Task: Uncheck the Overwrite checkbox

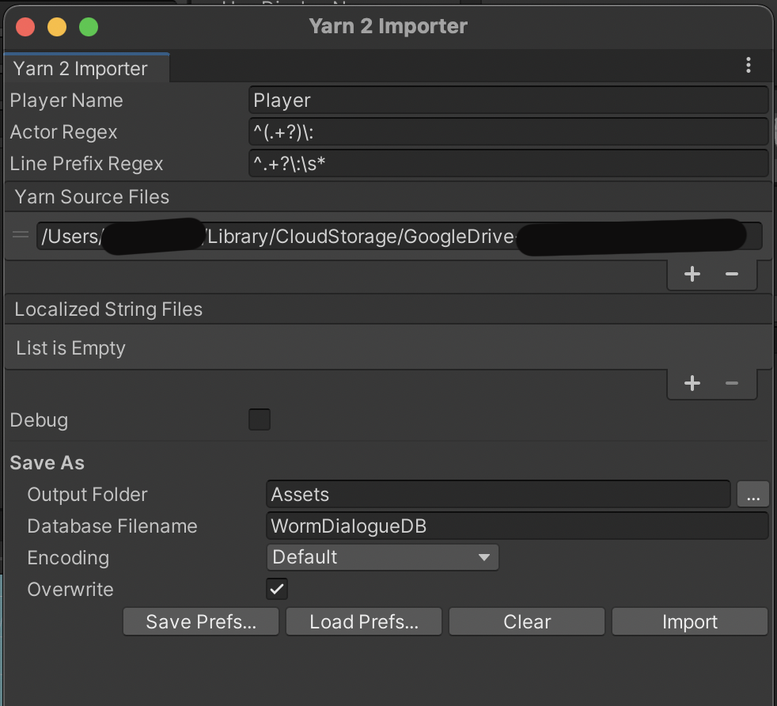Action: pyautogui.click(x=276, y=589)
